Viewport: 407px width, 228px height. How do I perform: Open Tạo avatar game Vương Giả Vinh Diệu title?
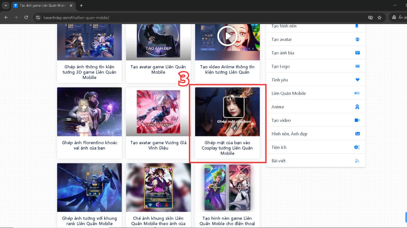point(158,145)
